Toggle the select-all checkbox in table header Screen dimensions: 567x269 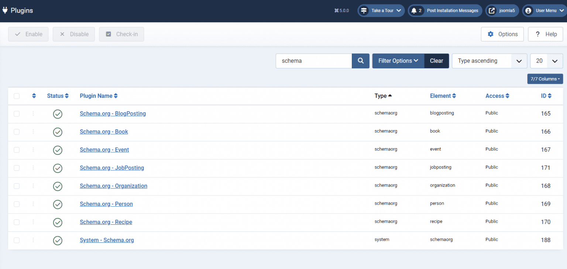point(17,96)
